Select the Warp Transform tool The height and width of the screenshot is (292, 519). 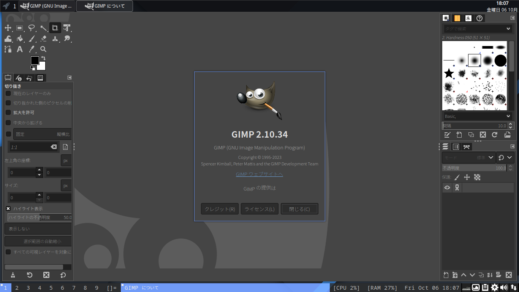(x=8, y=38)
